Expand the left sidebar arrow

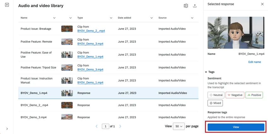(x=7, y=129)
